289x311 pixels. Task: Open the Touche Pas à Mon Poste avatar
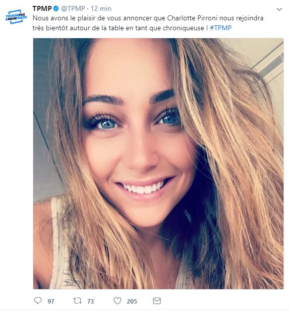pyautogui.click(x=16, y=17)
